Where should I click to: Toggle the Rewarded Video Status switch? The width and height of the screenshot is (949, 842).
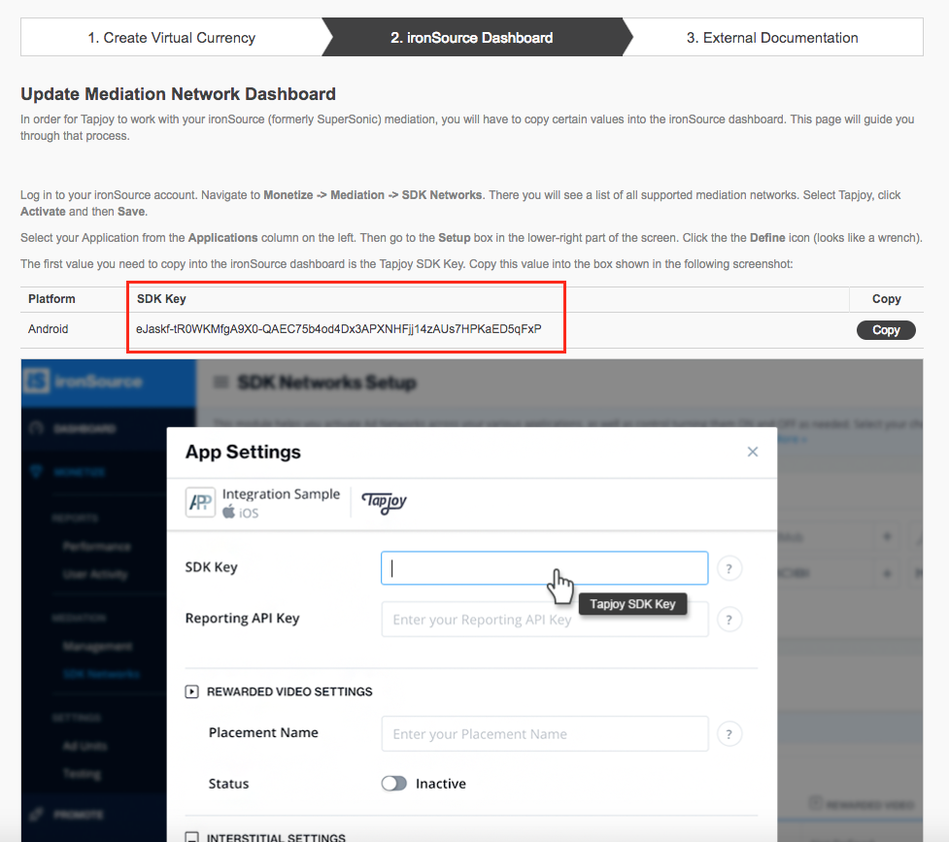point(393,784)
